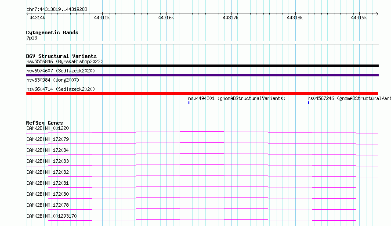Open the nsv5556846 (ByrskaBishop2022) label
Image resolution: width=391 pixels, height=226 pixels.
pyautogui.click(x=65, y=61)
